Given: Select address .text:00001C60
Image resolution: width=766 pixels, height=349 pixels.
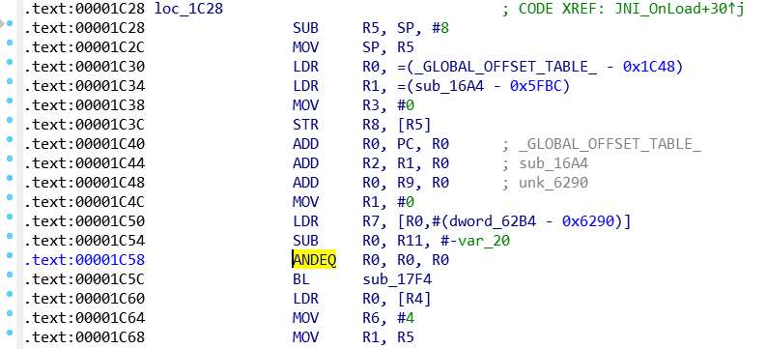Looking at the screenshot, I should pos(84,299).
